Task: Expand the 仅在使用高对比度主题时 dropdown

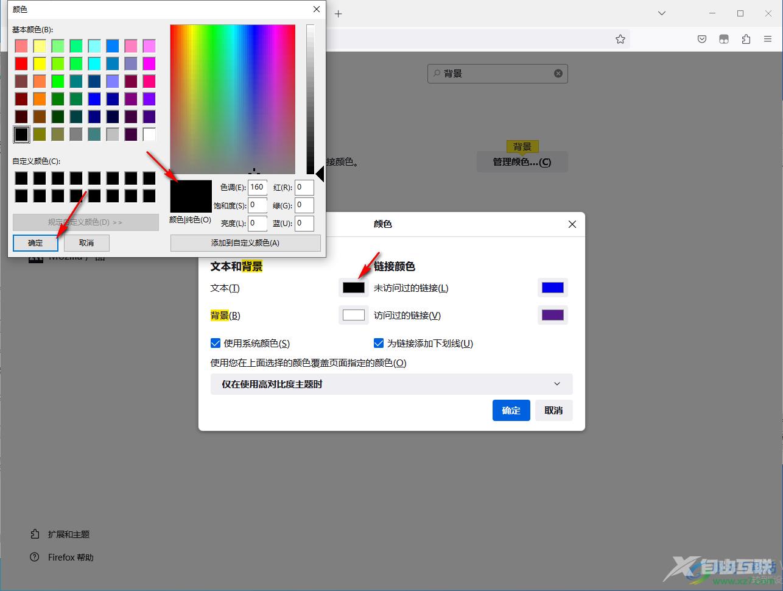Action: tap(391, 384)
